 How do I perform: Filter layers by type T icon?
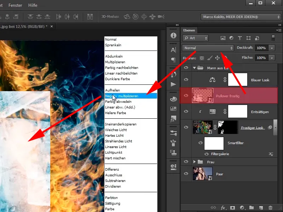coord(240,38)
